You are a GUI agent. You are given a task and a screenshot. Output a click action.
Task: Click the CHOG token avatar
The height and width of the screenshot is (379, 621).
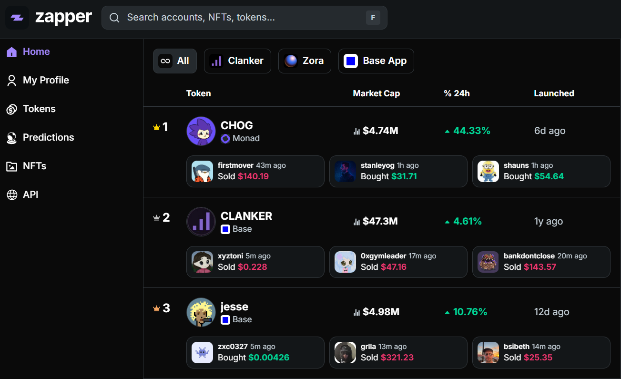(201, 131)
